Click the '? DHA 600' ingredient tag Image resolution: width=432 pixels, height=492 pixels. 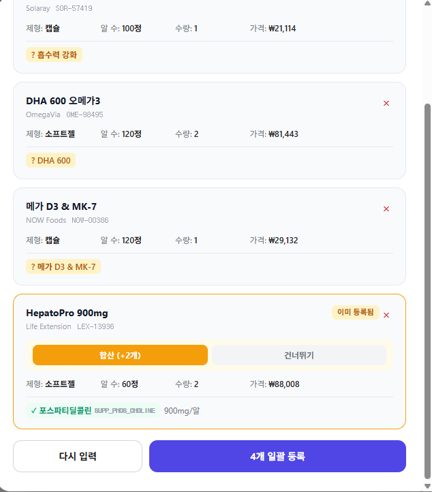tap(51, 161)
